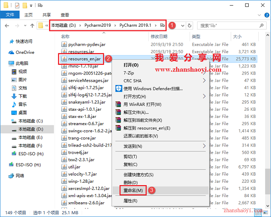The height and width of the screenshot is (217, 271).
Task: Click 本地磁盘 (D:) in address breadcrumb
Action: 63,25
